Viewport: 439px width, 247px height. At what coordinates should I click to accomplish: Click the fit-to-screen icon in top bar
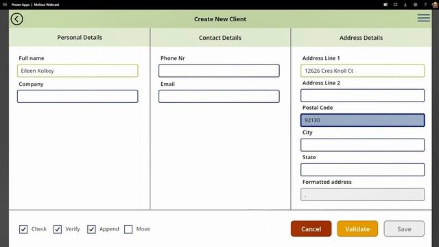click(395, 5)
